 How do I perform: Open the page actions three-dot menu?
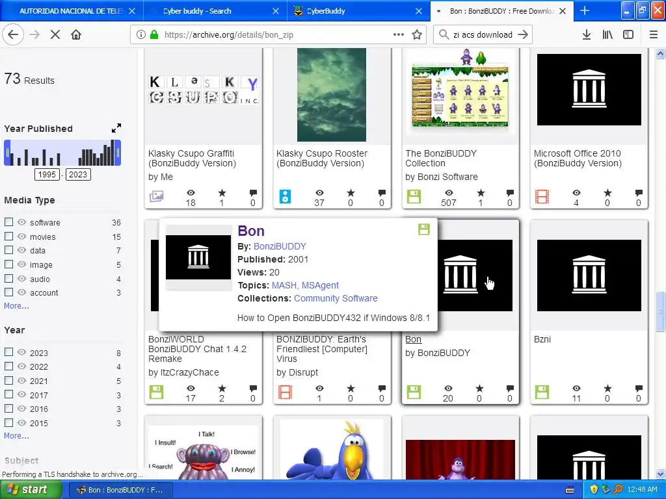[x=399, y=35]
